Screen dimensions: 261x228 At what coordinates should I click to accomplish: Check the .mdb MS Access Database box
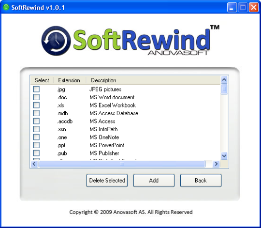36,113
